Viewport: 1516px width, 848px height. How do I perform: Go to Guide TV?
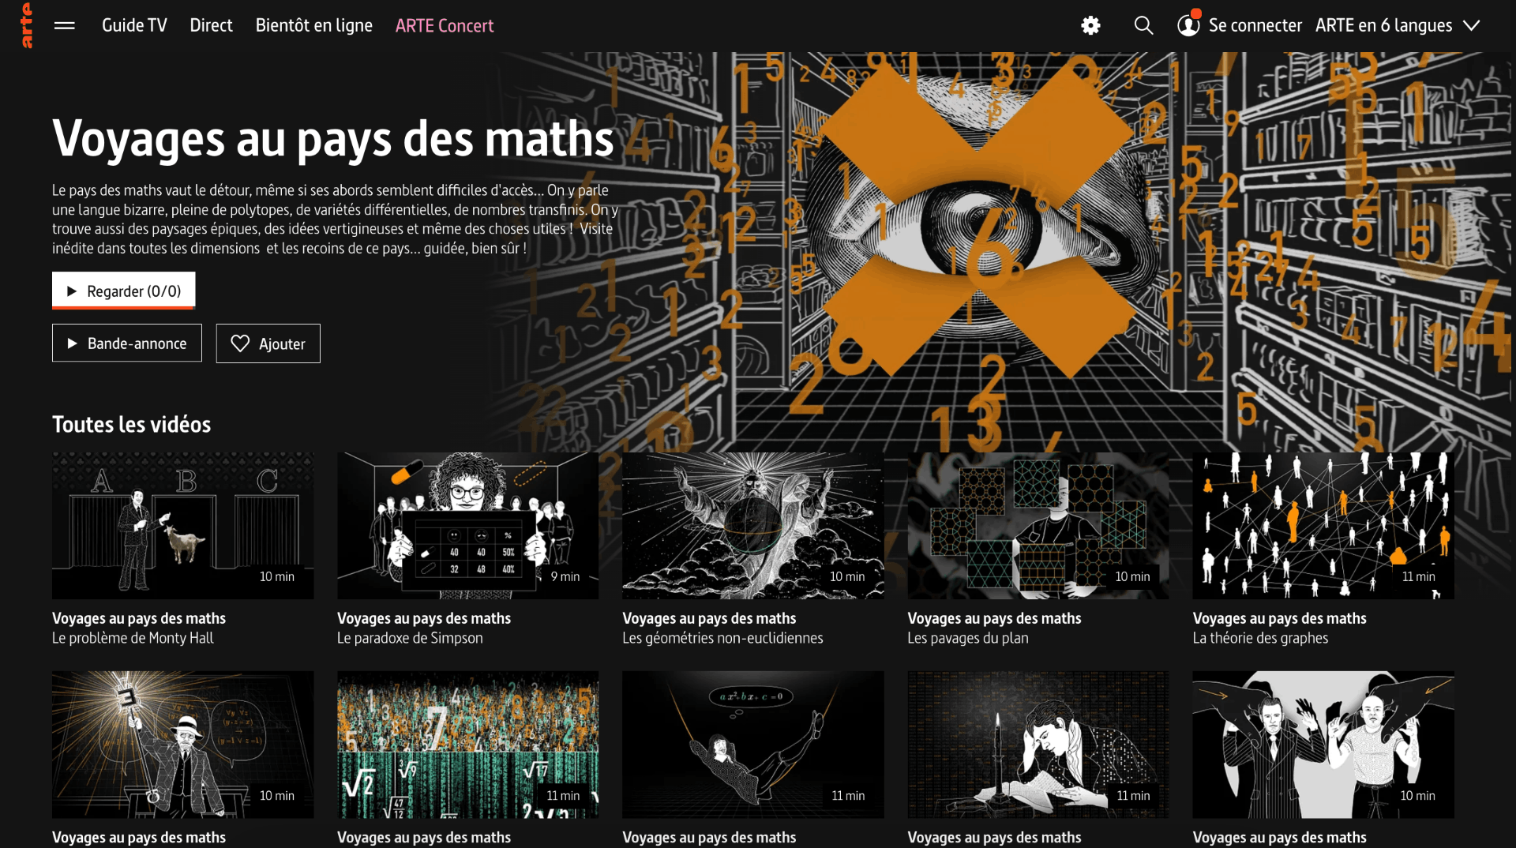point(134,25)
